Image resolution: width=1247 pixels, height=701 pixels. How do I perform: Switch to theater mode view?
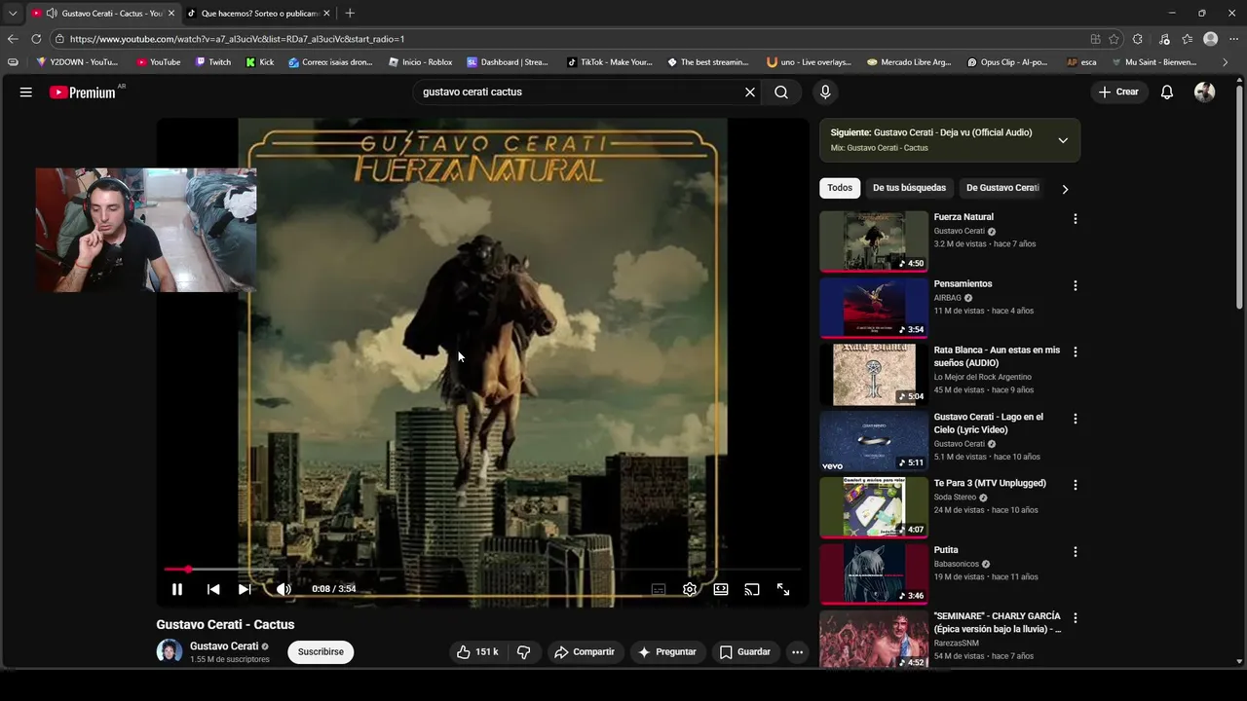pos(721,589)
